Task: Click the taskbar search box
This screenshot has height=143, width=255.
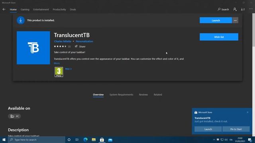Action: tap(36, 139)
